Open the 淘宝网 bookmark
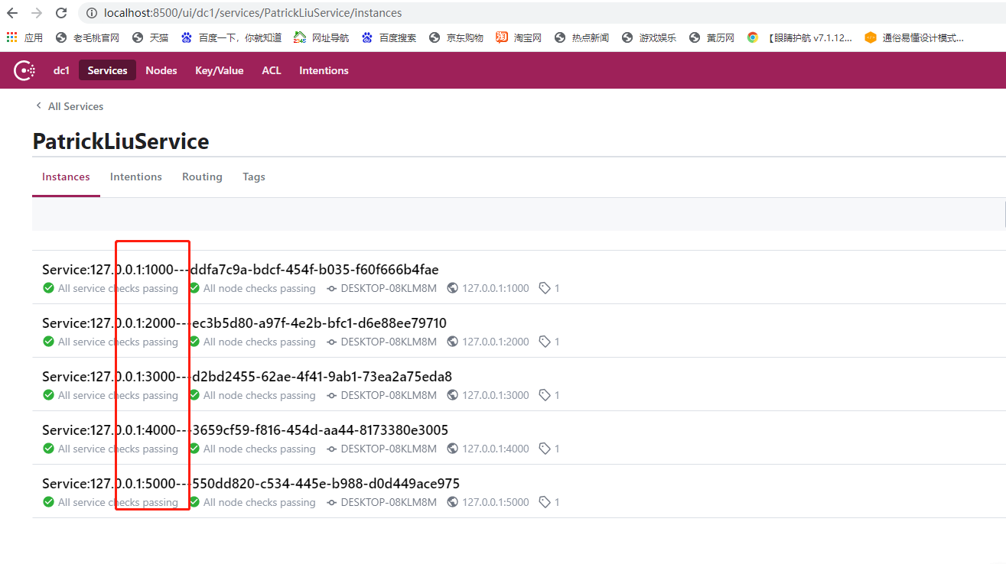Screen dimensions: 1006x564 tap(519, 37)
